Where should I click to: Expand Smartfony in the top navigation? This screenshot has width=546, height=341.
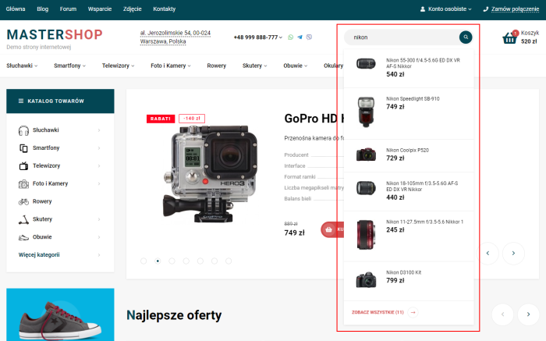(x=84, y=66)
